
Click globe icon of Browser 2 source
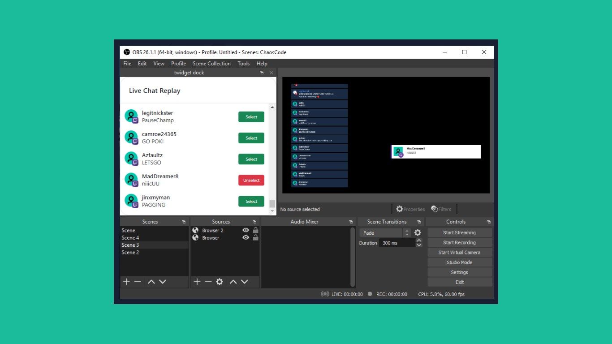(195, 230)
